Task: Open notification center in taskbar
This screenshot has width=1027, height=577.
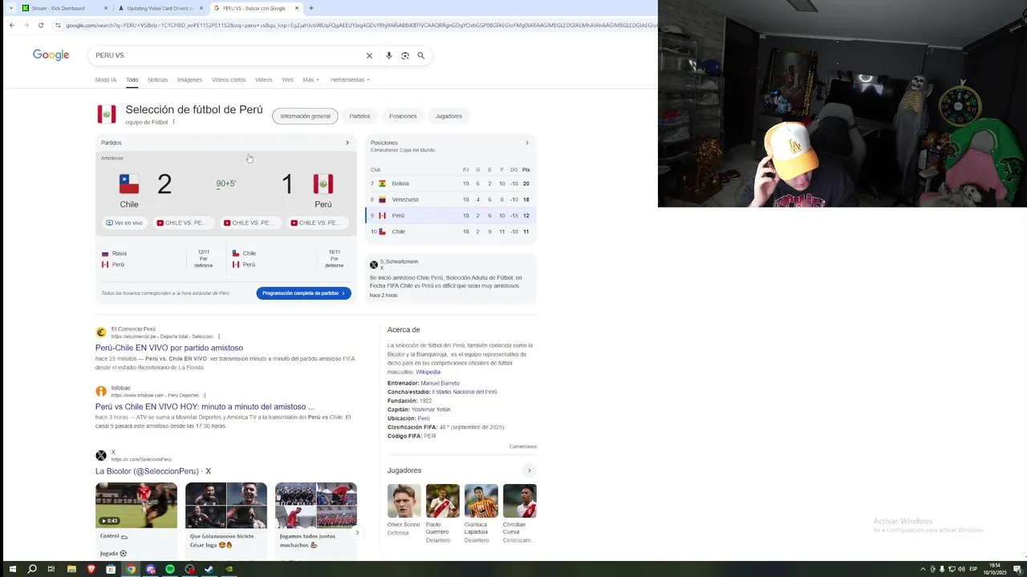Action: tap(1017, 569)
